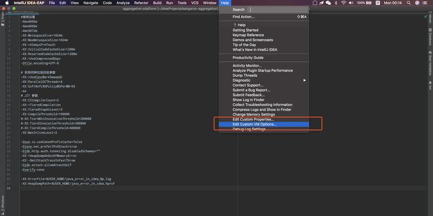The image size is (433, 216).
Task: Click the -XX:HeapDumpPath line
Action: tap(68, 184)
